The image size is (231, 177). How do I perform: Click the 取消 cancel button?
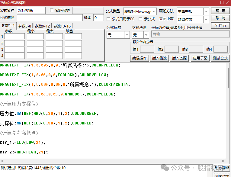[x=220, y=18]
